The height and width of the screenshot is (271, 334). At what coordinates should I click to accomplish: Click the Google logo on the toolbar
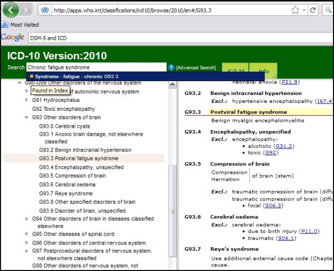point(13,37)
